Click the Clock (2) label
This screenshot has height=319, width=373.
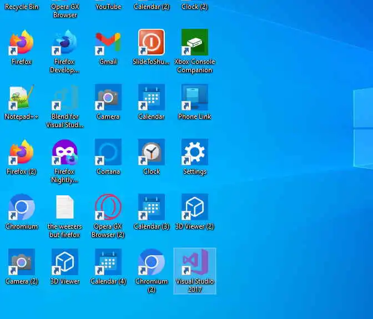[x=195, y=7]
